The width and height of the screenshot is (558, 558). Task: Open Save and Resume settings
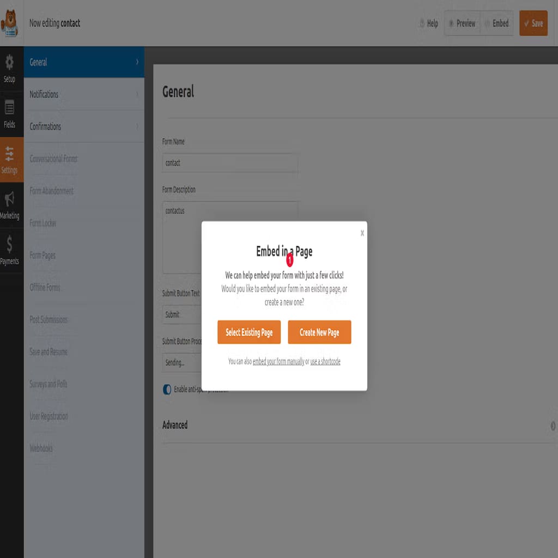tap(48, 352)
